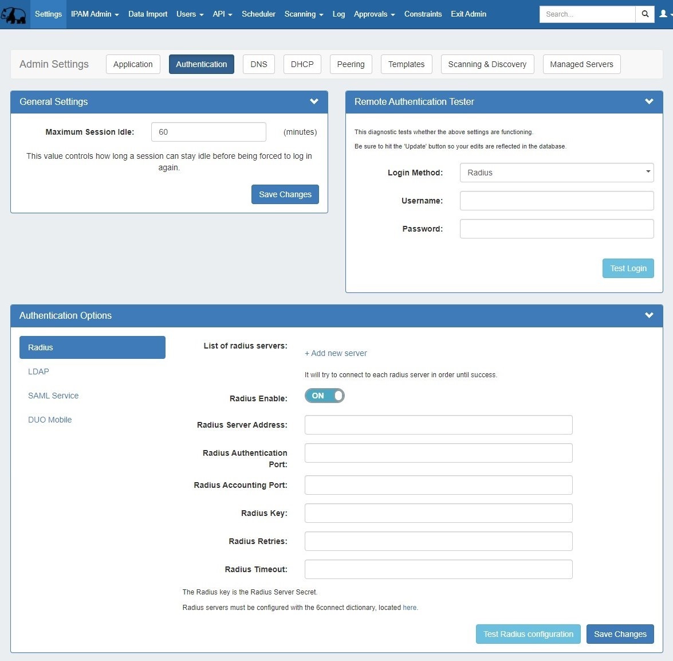Switch to the DNS settings tab
673x661 pixels.
point(258,64)
